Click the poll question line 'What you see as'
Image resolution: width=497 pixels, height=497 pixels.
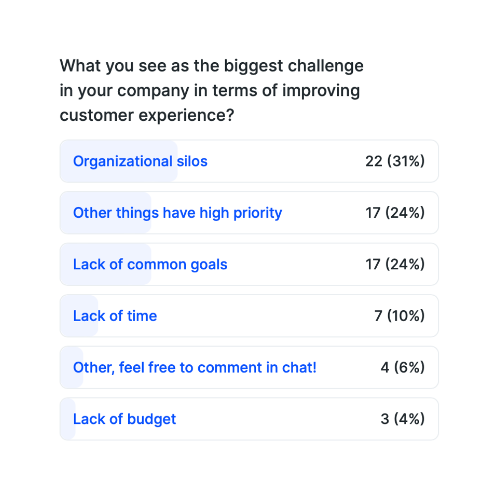(112, 66)
